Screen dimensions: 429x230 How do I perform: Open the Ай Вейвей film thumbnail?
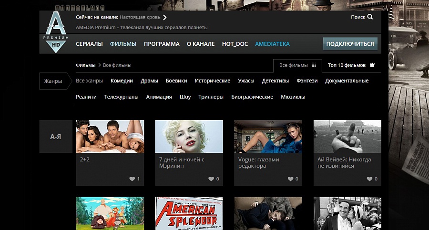click(347, 137)
